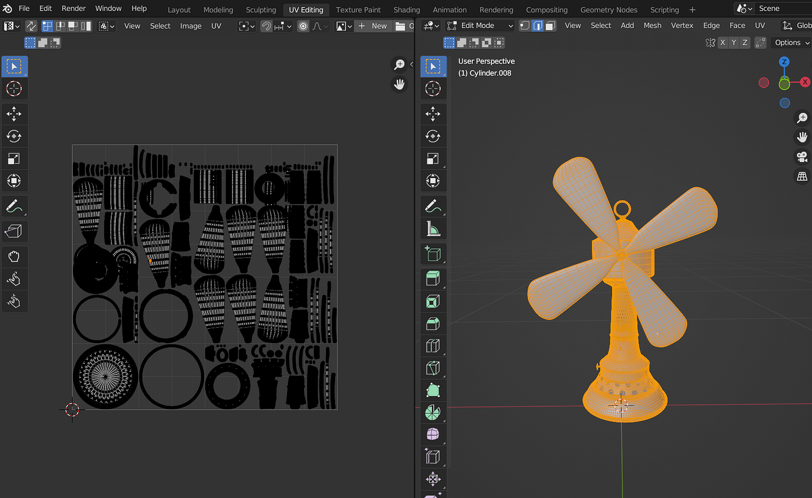
Task: Open the scene browse dropdown
Action: [744, 9]
